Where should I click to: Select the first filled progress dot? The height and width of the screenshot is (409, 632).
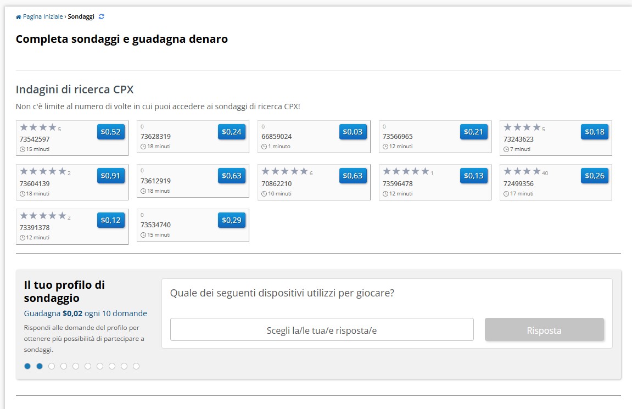tap(27, 366)
